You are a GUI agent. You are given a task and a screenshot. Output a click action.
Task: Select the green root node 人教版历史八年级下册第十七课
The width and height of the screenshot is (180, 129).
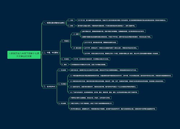tap(24, 55)
